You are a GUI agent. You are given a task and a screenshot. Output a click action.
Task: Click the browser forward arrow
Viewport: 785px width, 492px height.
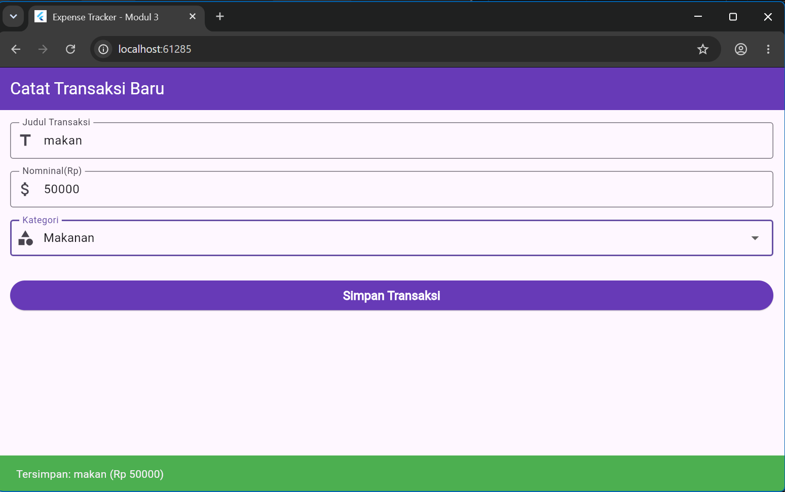(x=43, y=49)
